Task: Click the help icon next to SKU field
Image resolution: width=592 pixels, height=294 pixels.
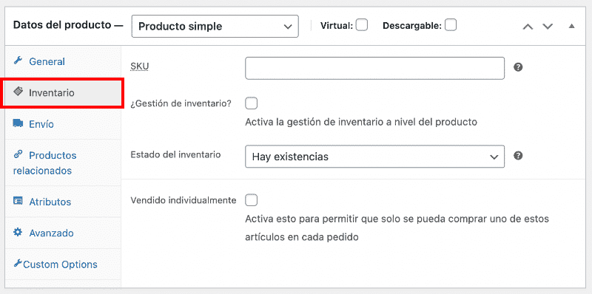Action: tap(519, 67)
